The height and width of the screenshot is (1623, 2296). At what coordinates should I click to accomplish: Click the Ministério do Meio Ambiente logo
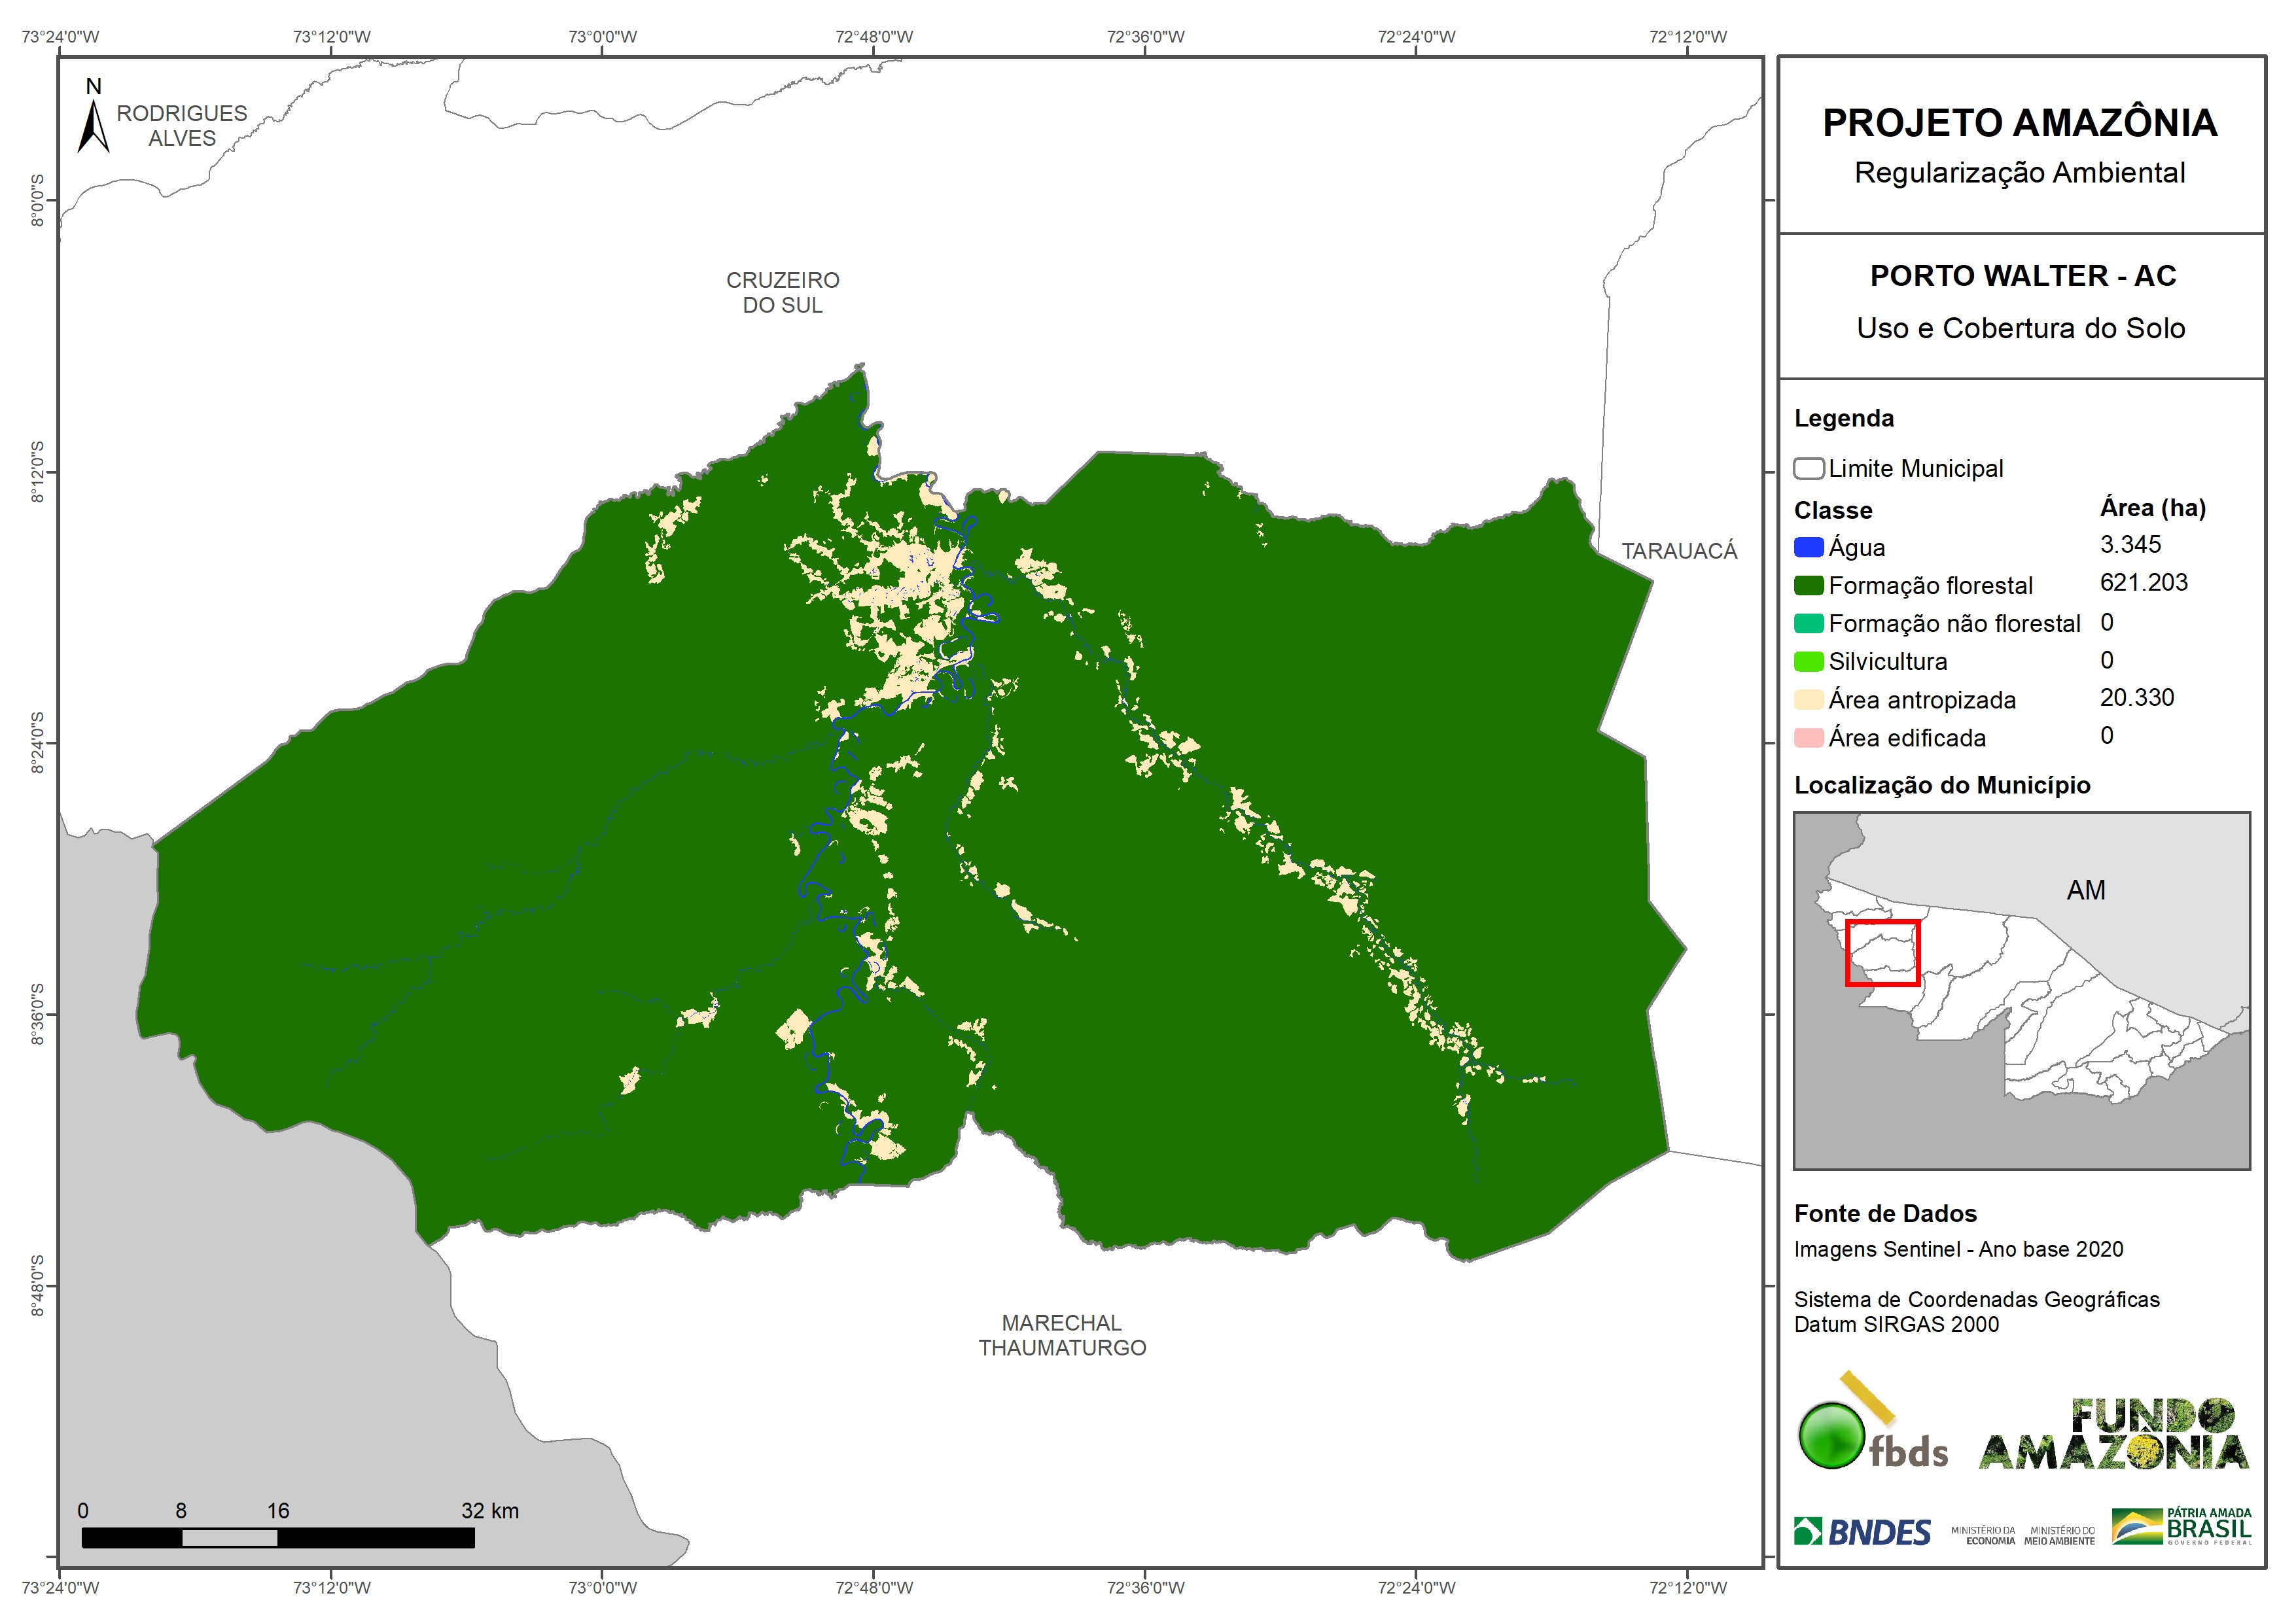coord(2059,1535)
